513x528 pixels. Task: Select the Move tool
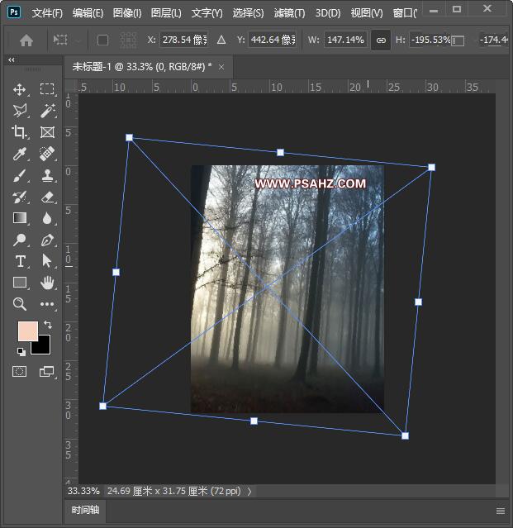20,89
